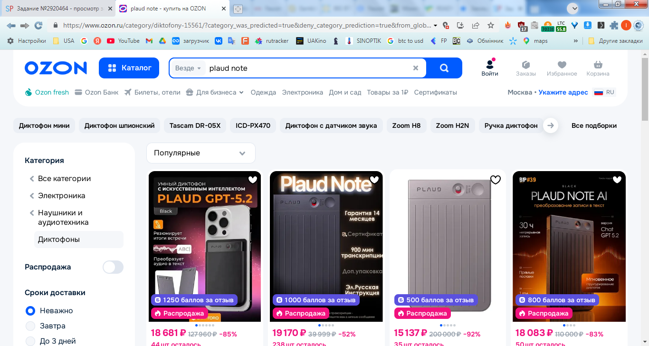Favorite the grey PLAUD recorder product
The image size is (649, 346).
tap(496, 180)
